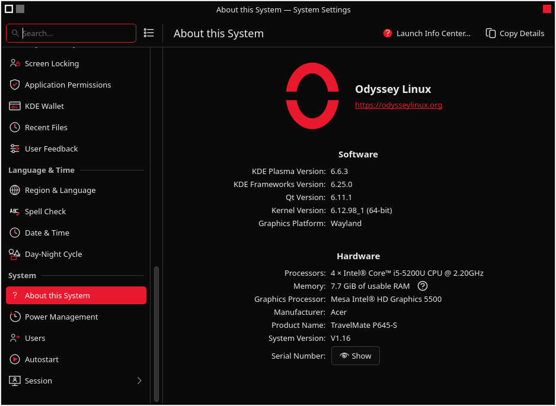
Task: Click the Users person icon
Action: tap(15, 338)
